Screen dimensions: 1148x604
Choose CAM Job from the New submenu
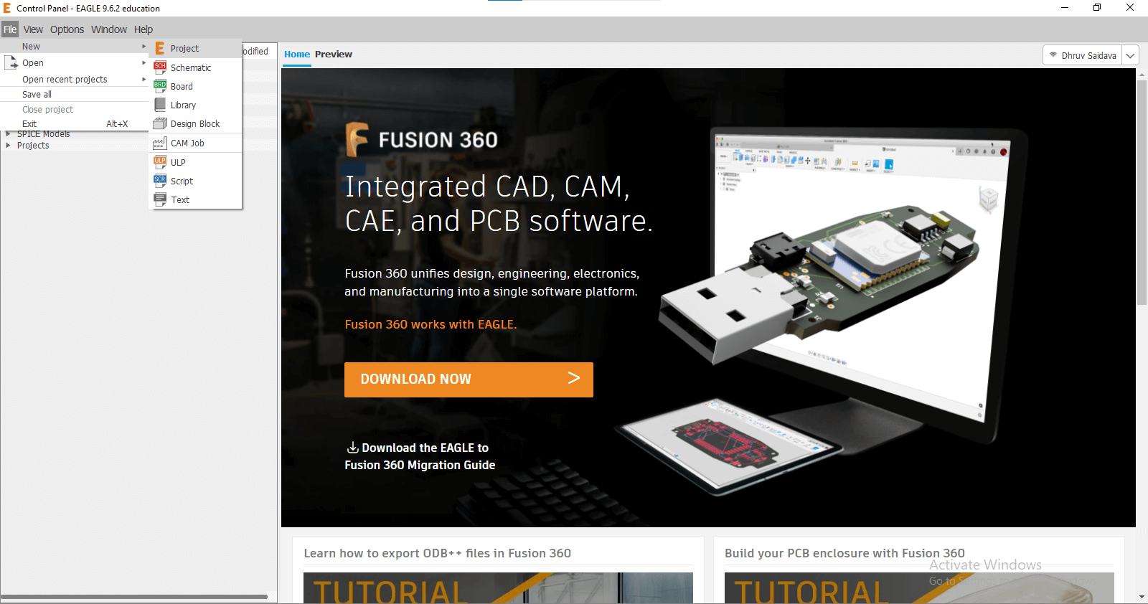195,143
